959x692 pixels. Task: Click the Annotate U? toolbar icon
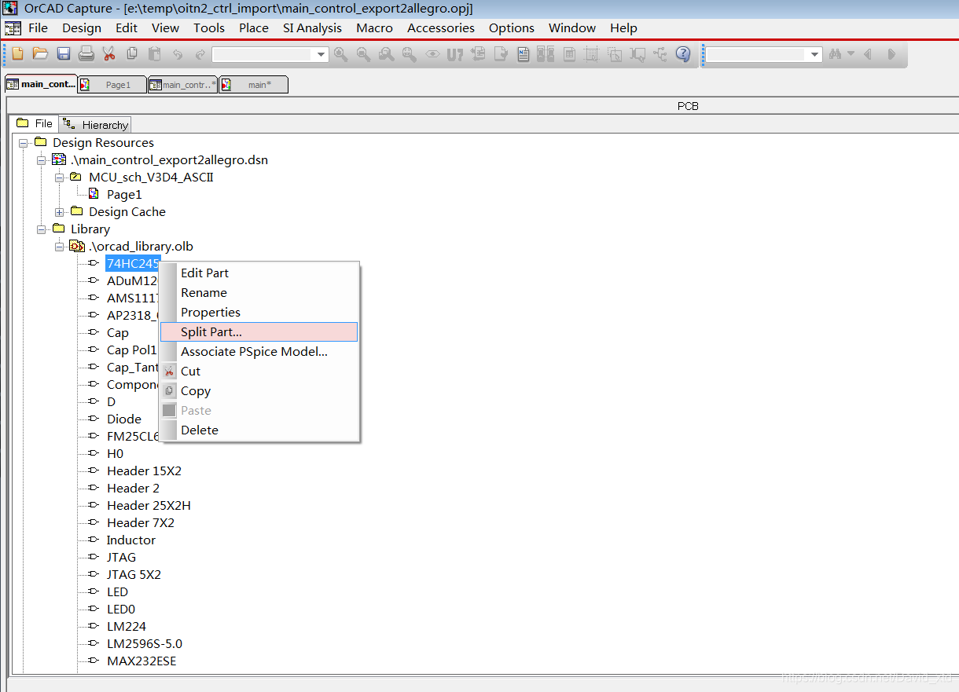click(455, 54)
